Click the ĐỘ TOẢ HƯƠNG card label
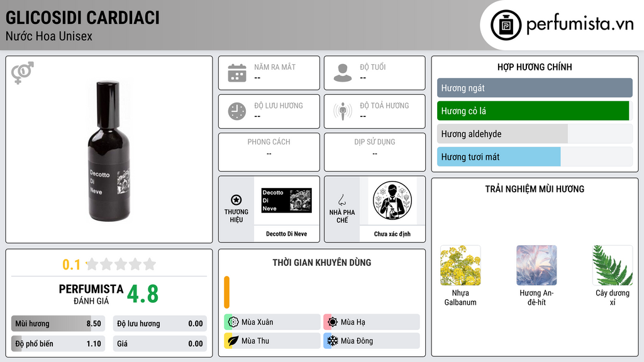Screen dimensions: 644x362 pyautogui.click(x=384, y=106)
